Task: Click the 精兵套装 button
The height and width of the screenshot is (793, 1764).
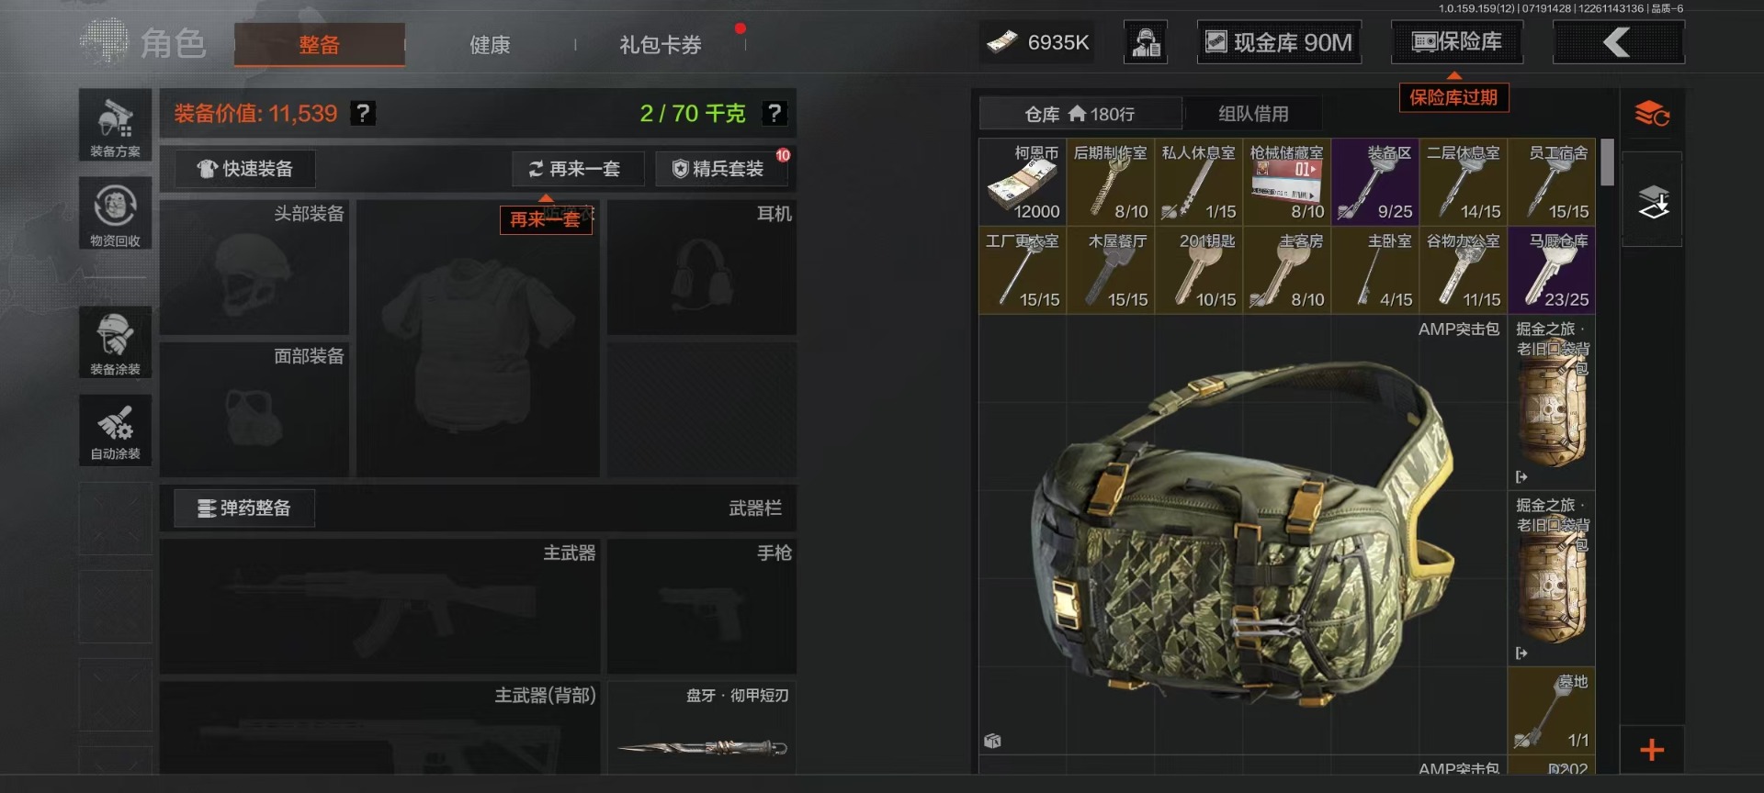Action: click(719, 169)
